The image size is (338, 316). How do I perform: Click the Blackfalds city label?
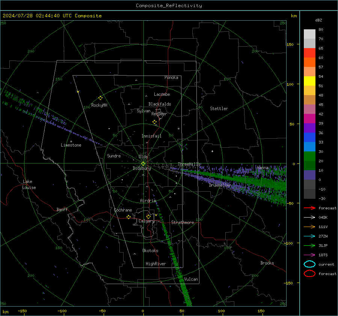[x=160, y=104]
